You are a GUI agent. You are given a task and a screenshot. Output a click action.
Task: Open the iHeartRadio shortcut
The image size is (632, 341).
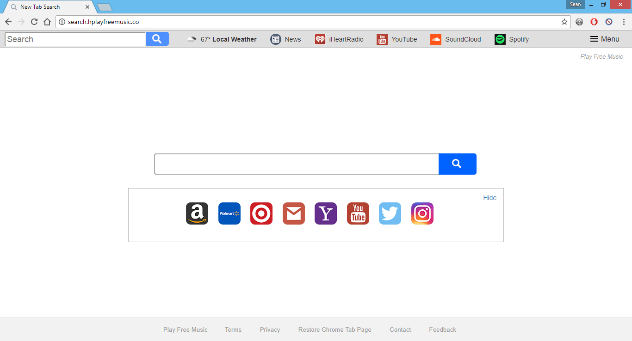[339, 39]
